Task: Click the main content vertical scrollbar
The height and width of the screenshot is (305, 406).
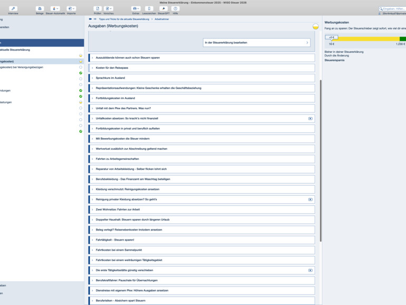Action: pos(321,160)
